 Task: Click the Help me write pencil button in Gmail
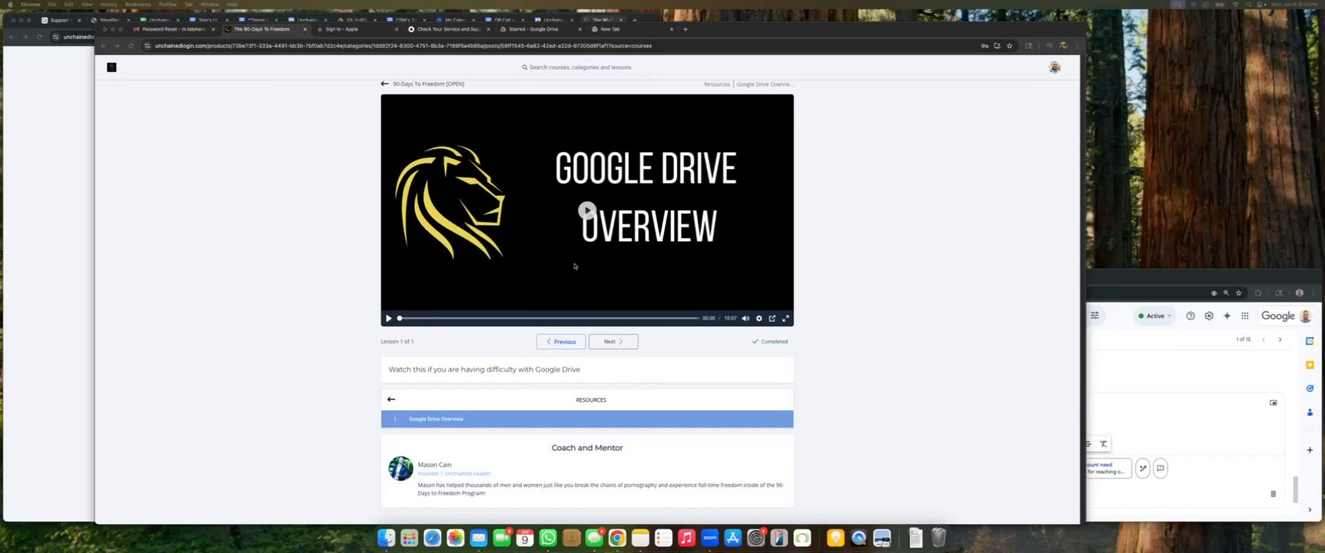coord(1143,468)
